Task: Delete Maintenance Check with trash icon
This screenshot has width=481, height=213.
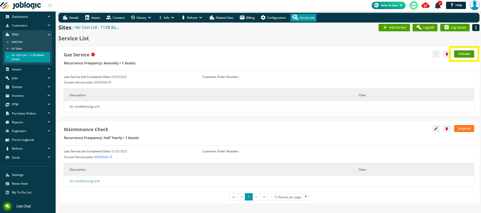Action: tap(447, 129)
